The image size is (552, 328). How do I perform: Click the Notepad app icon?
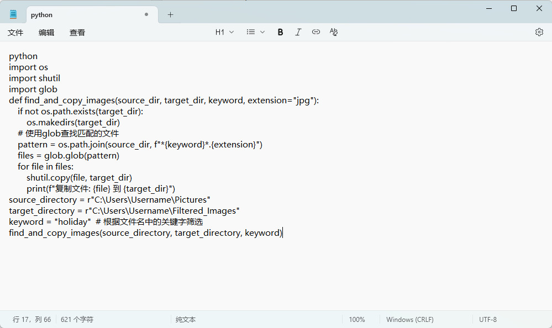tap(13, 14)
